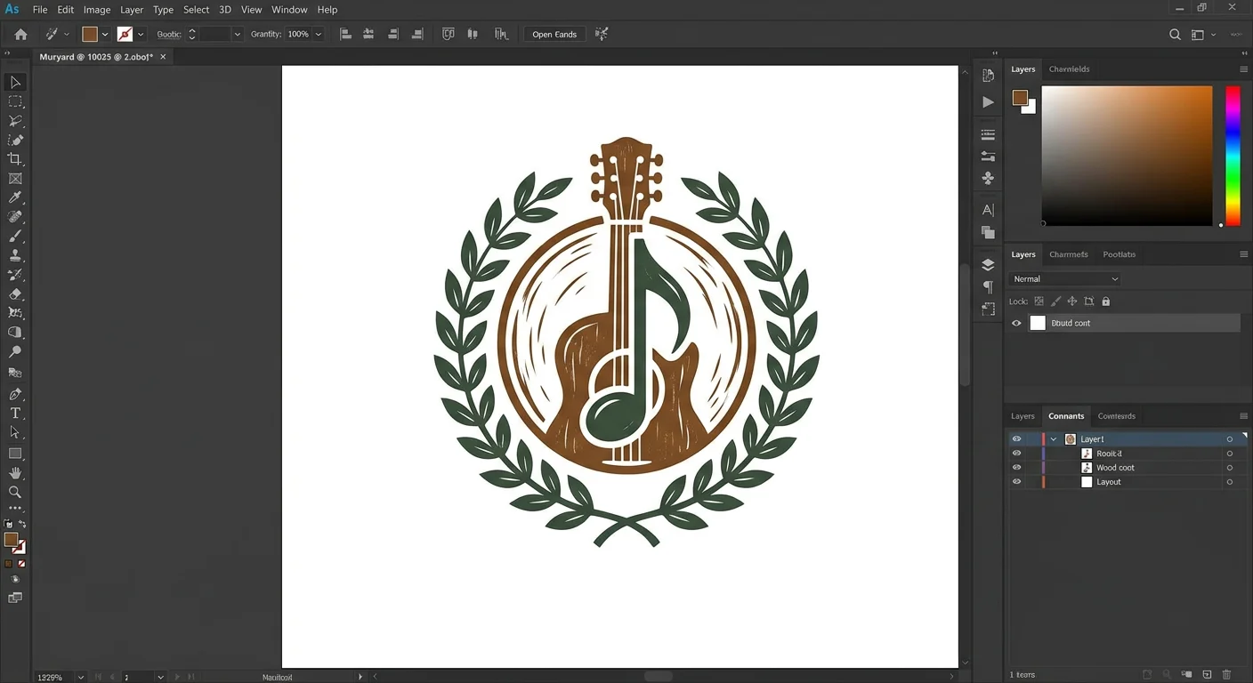Hide the Wood coot layer

1016,468
